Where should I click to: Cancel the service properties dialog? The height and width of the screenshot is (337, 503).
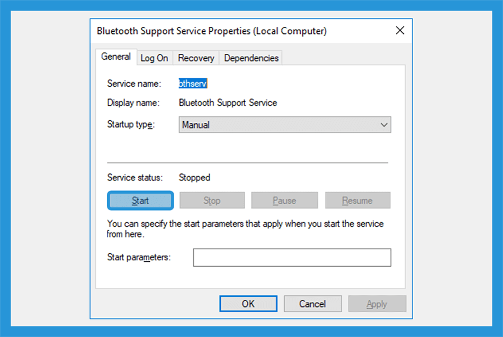click(312, 304)
